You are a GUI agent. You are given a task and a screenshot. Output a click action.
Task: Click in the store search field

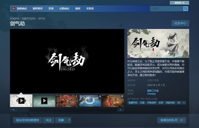pyautogui.click(x=166, y=9)
